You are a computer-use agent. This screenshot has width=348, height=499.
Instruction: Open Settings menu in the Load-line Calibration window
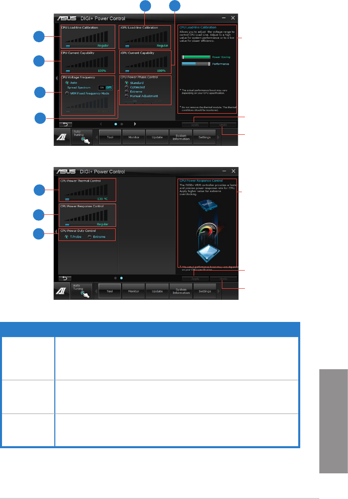[205, 137]
